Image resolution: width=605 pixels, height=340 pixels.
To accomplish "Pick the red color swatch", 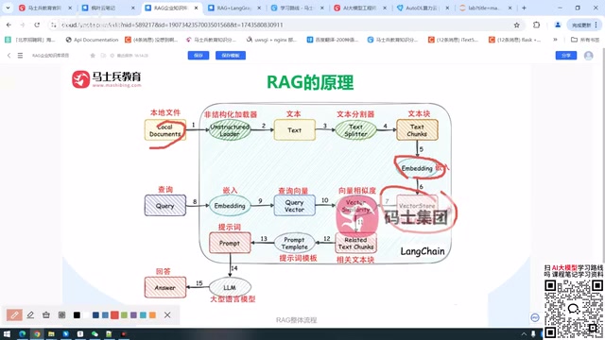I will click(x=114, y=314).
